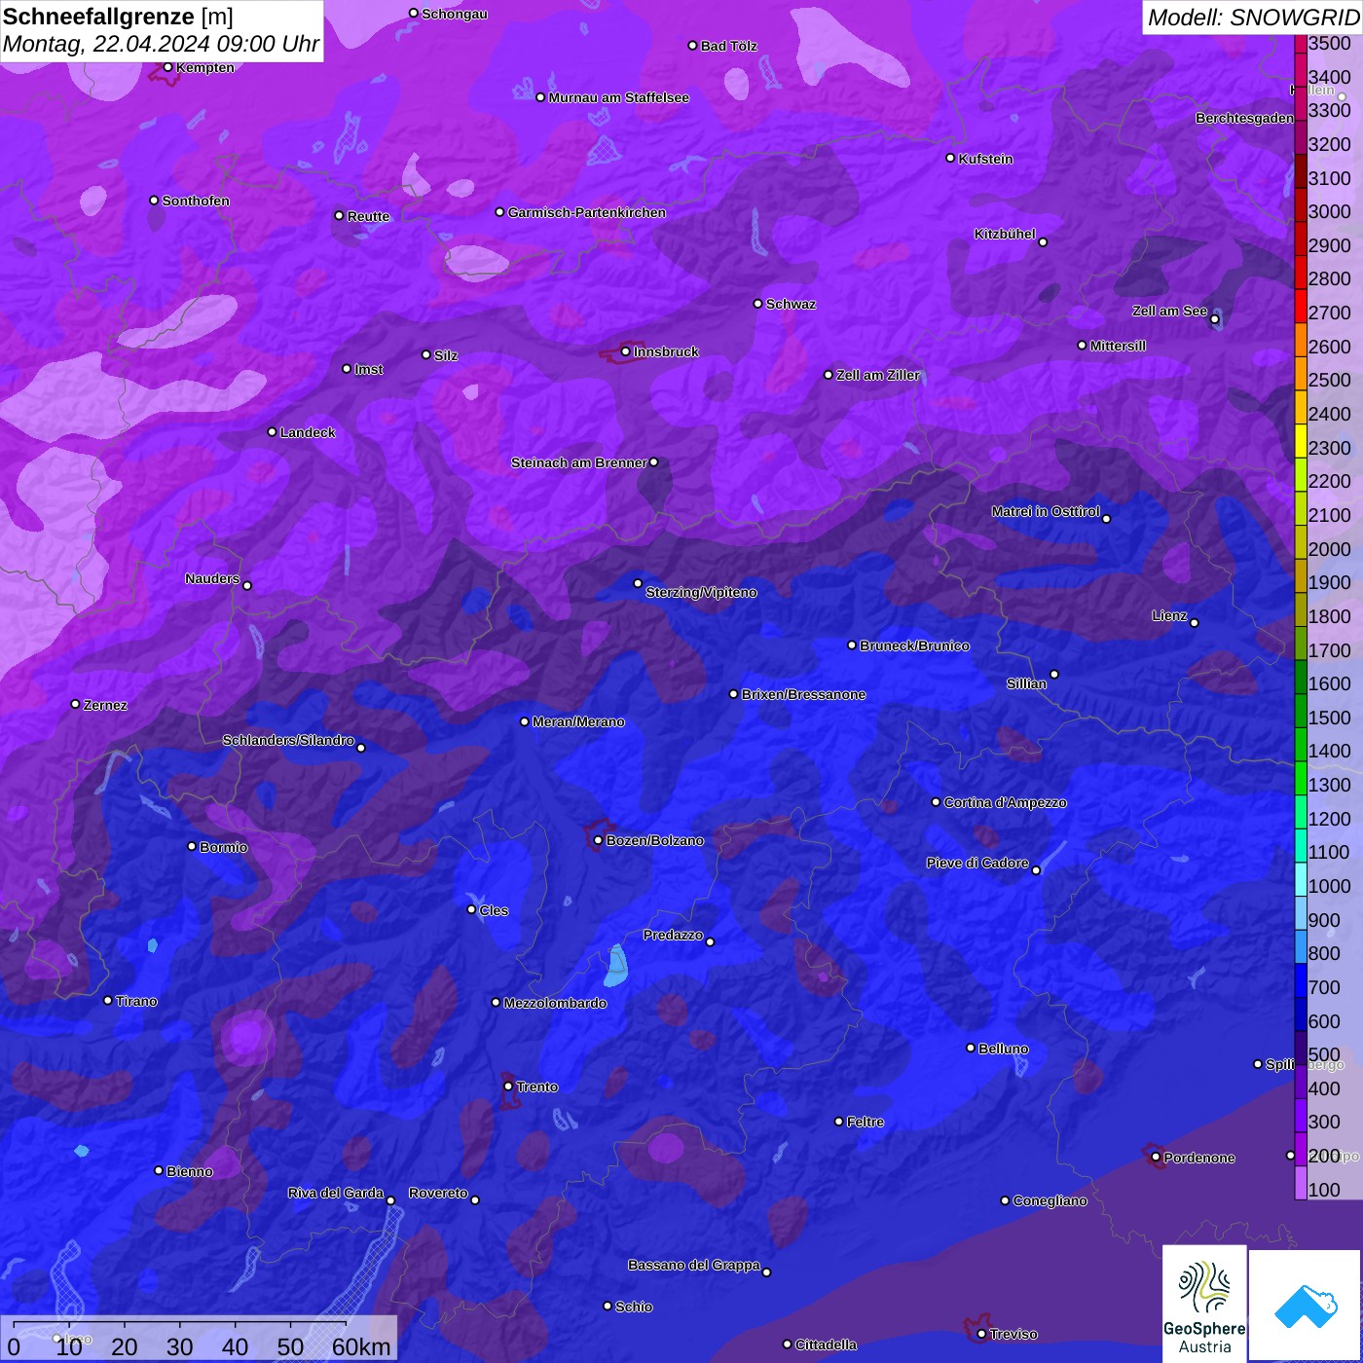This screenshot has height=1363, width=1363.
Task: Click the 'Sterzing/Vipiteno' town label
Action: point(701,592)
